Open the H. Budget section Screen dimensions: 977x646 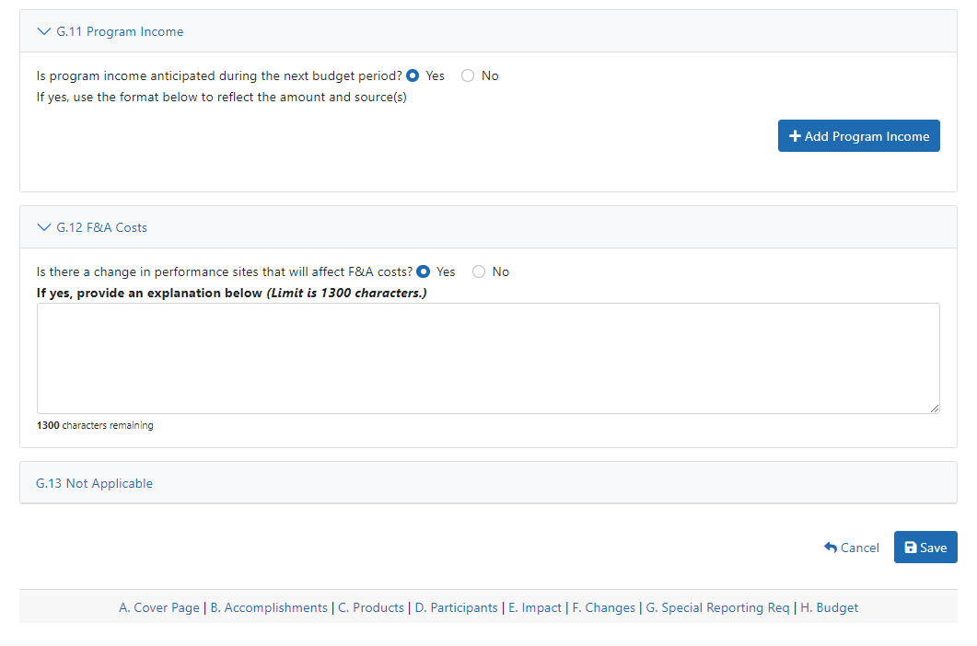830,607
